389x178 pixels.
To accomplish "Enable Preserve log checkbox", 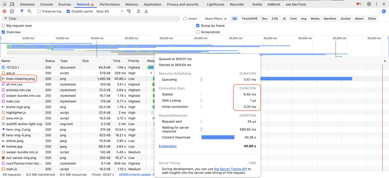I will coord(39,11).
